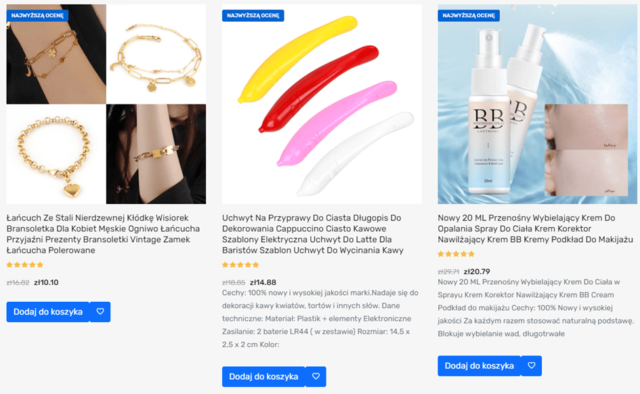Favorite the BB spray cream with heart icon
The image size is (640, 394).
click(532, 366)
